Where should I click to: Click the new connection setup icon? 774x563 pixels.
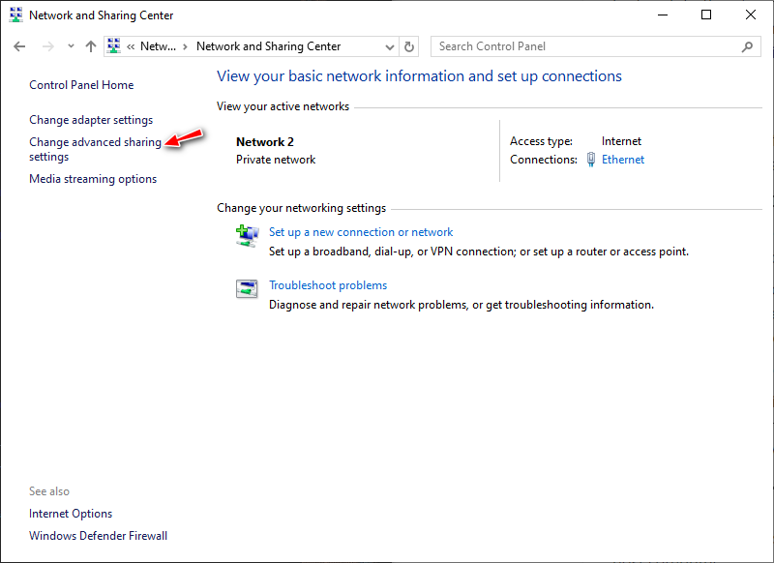pos(248,236)
